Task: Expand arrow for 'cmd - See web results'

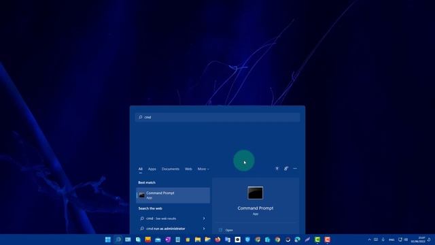Action: pos(204,218)
